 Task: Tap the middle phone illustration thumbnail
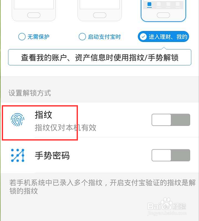click(x=99, y=10)
